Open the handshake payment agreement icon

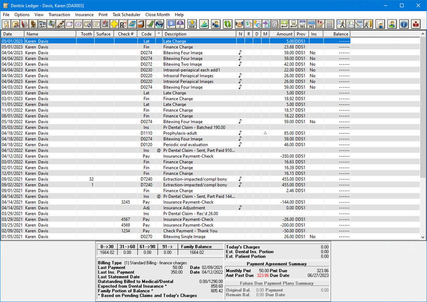coord(239,24)
